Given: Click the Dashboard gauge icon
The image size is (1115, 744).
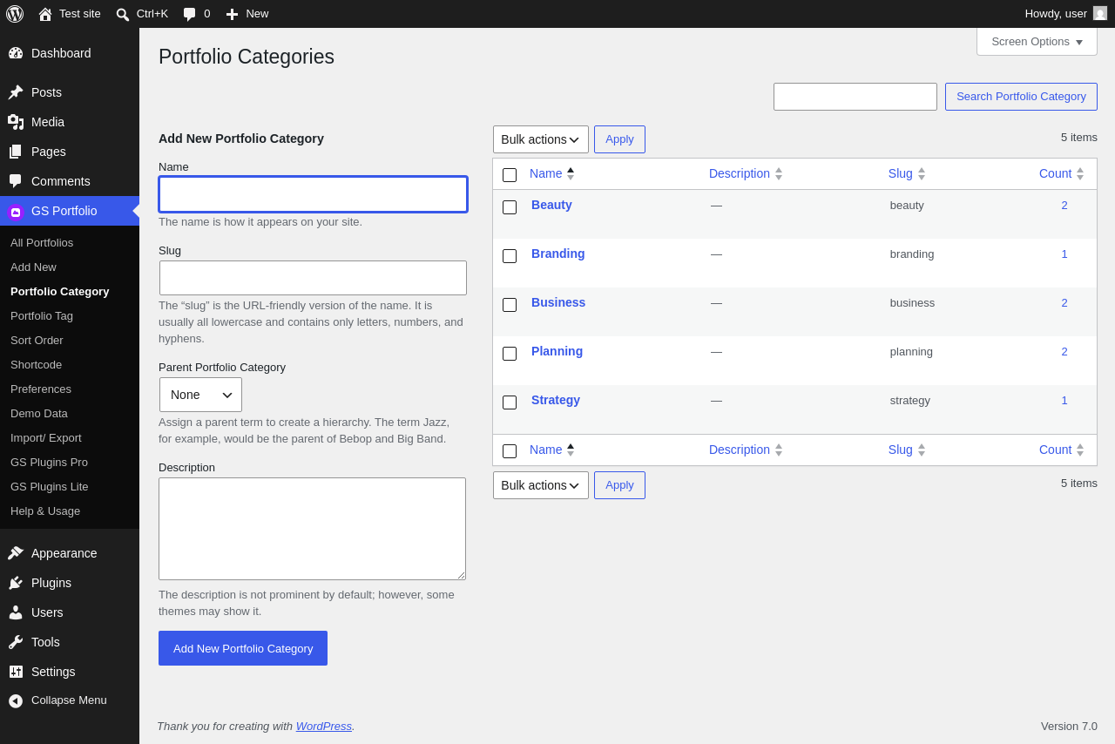Looking at the screenshot, I should click(16, 53).
